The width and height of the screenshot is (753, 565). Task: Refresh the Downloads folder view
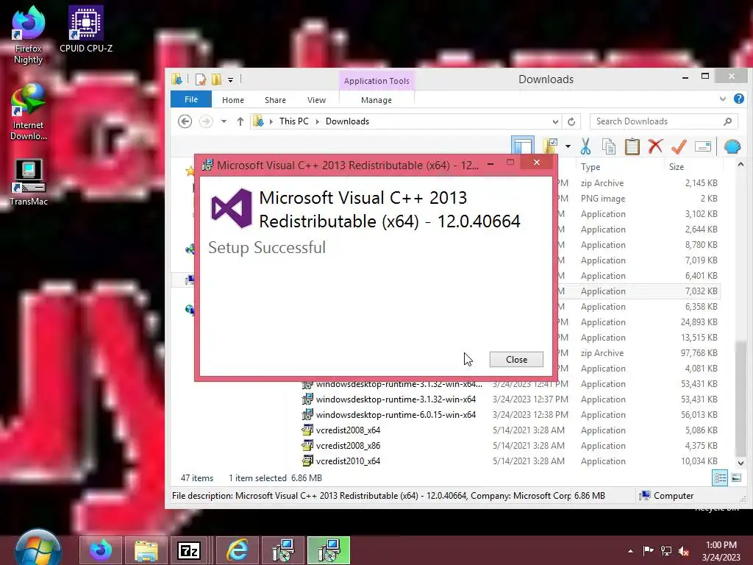pyautogui.click(x=571, y=121)
